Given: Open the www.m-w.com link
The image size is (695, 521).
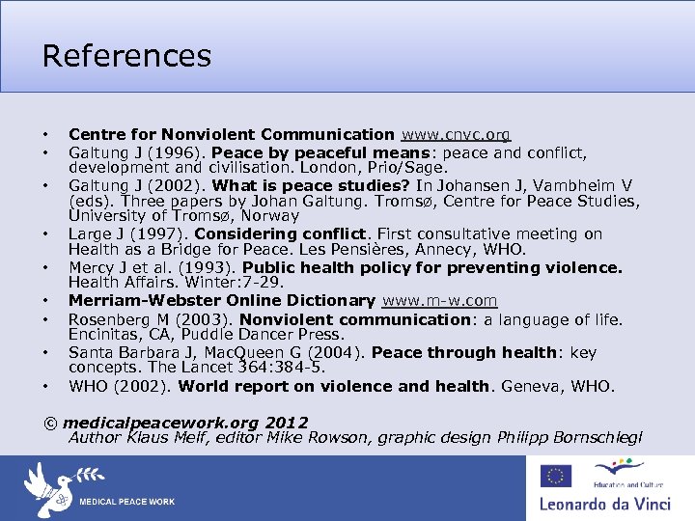Looking at the screenshot, I should [439, 300].
